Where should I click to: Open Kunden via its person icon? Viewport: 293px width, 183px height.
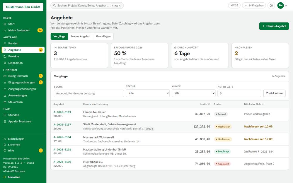tap(5, 43)
